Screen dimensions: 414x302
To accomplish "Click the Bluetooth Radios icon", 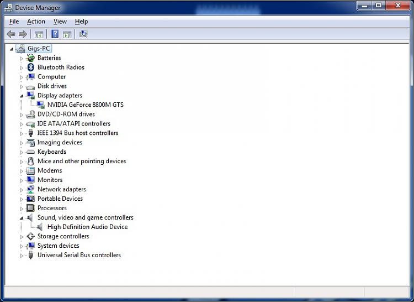I will (30, 67).
